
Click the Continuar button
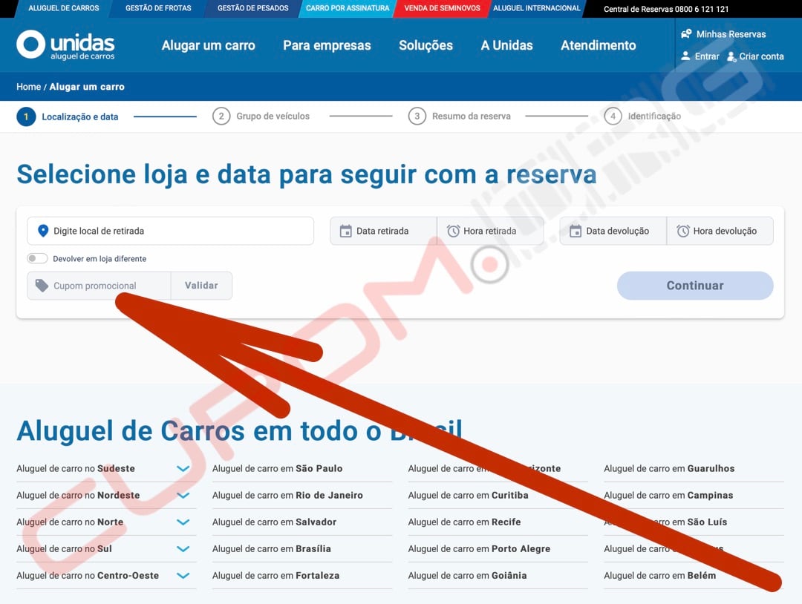click(x=695, y=286)
